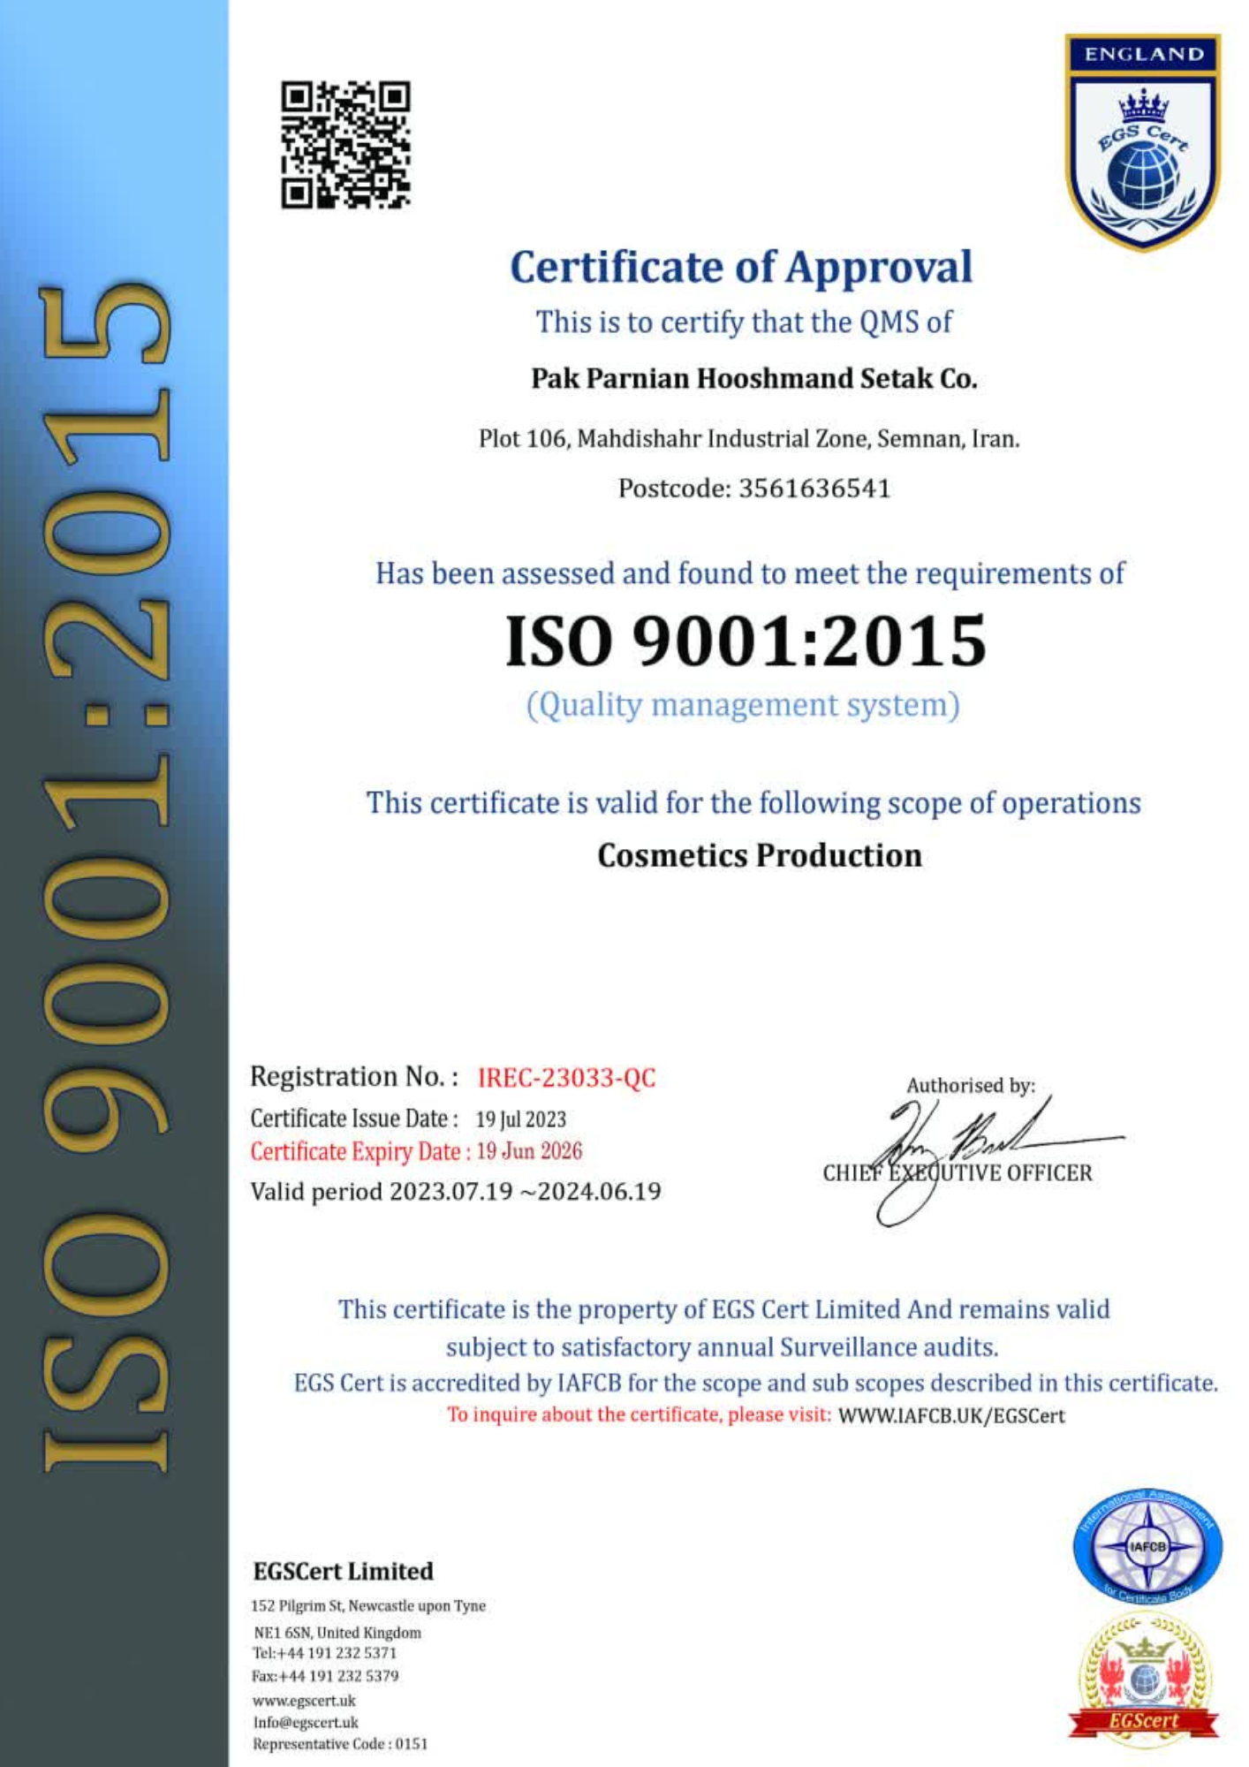
Task: Click 'Certificate Expiry Date : 19 Jun 2026'
Action: [416, 1152]
